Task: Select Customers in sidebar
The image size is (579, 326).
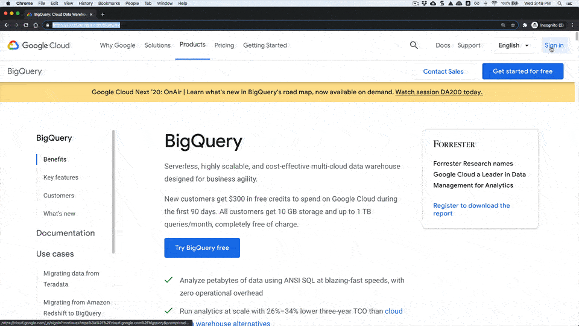Action: pyautogui.click(x=59, y=196)
